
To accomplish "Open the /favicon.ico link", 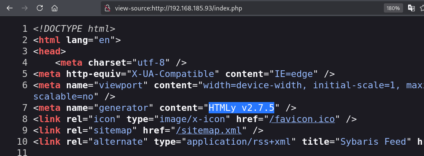I will [x=302, y=119].
